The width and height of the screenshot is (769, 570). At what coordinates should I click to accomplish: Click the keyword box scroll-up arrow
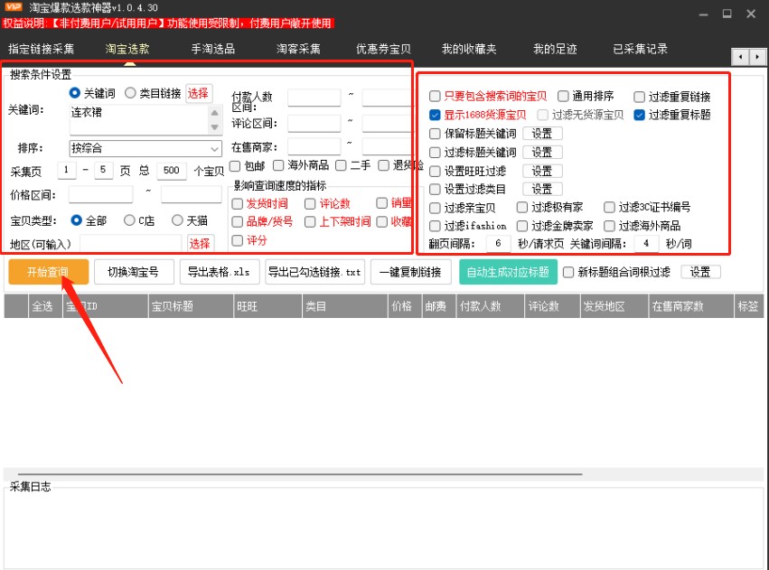pyautogui.click(x=214, y=113)
